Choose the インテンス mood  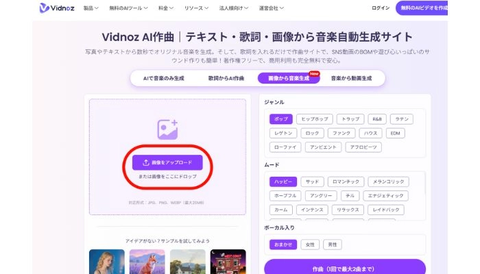coord(312,210)
